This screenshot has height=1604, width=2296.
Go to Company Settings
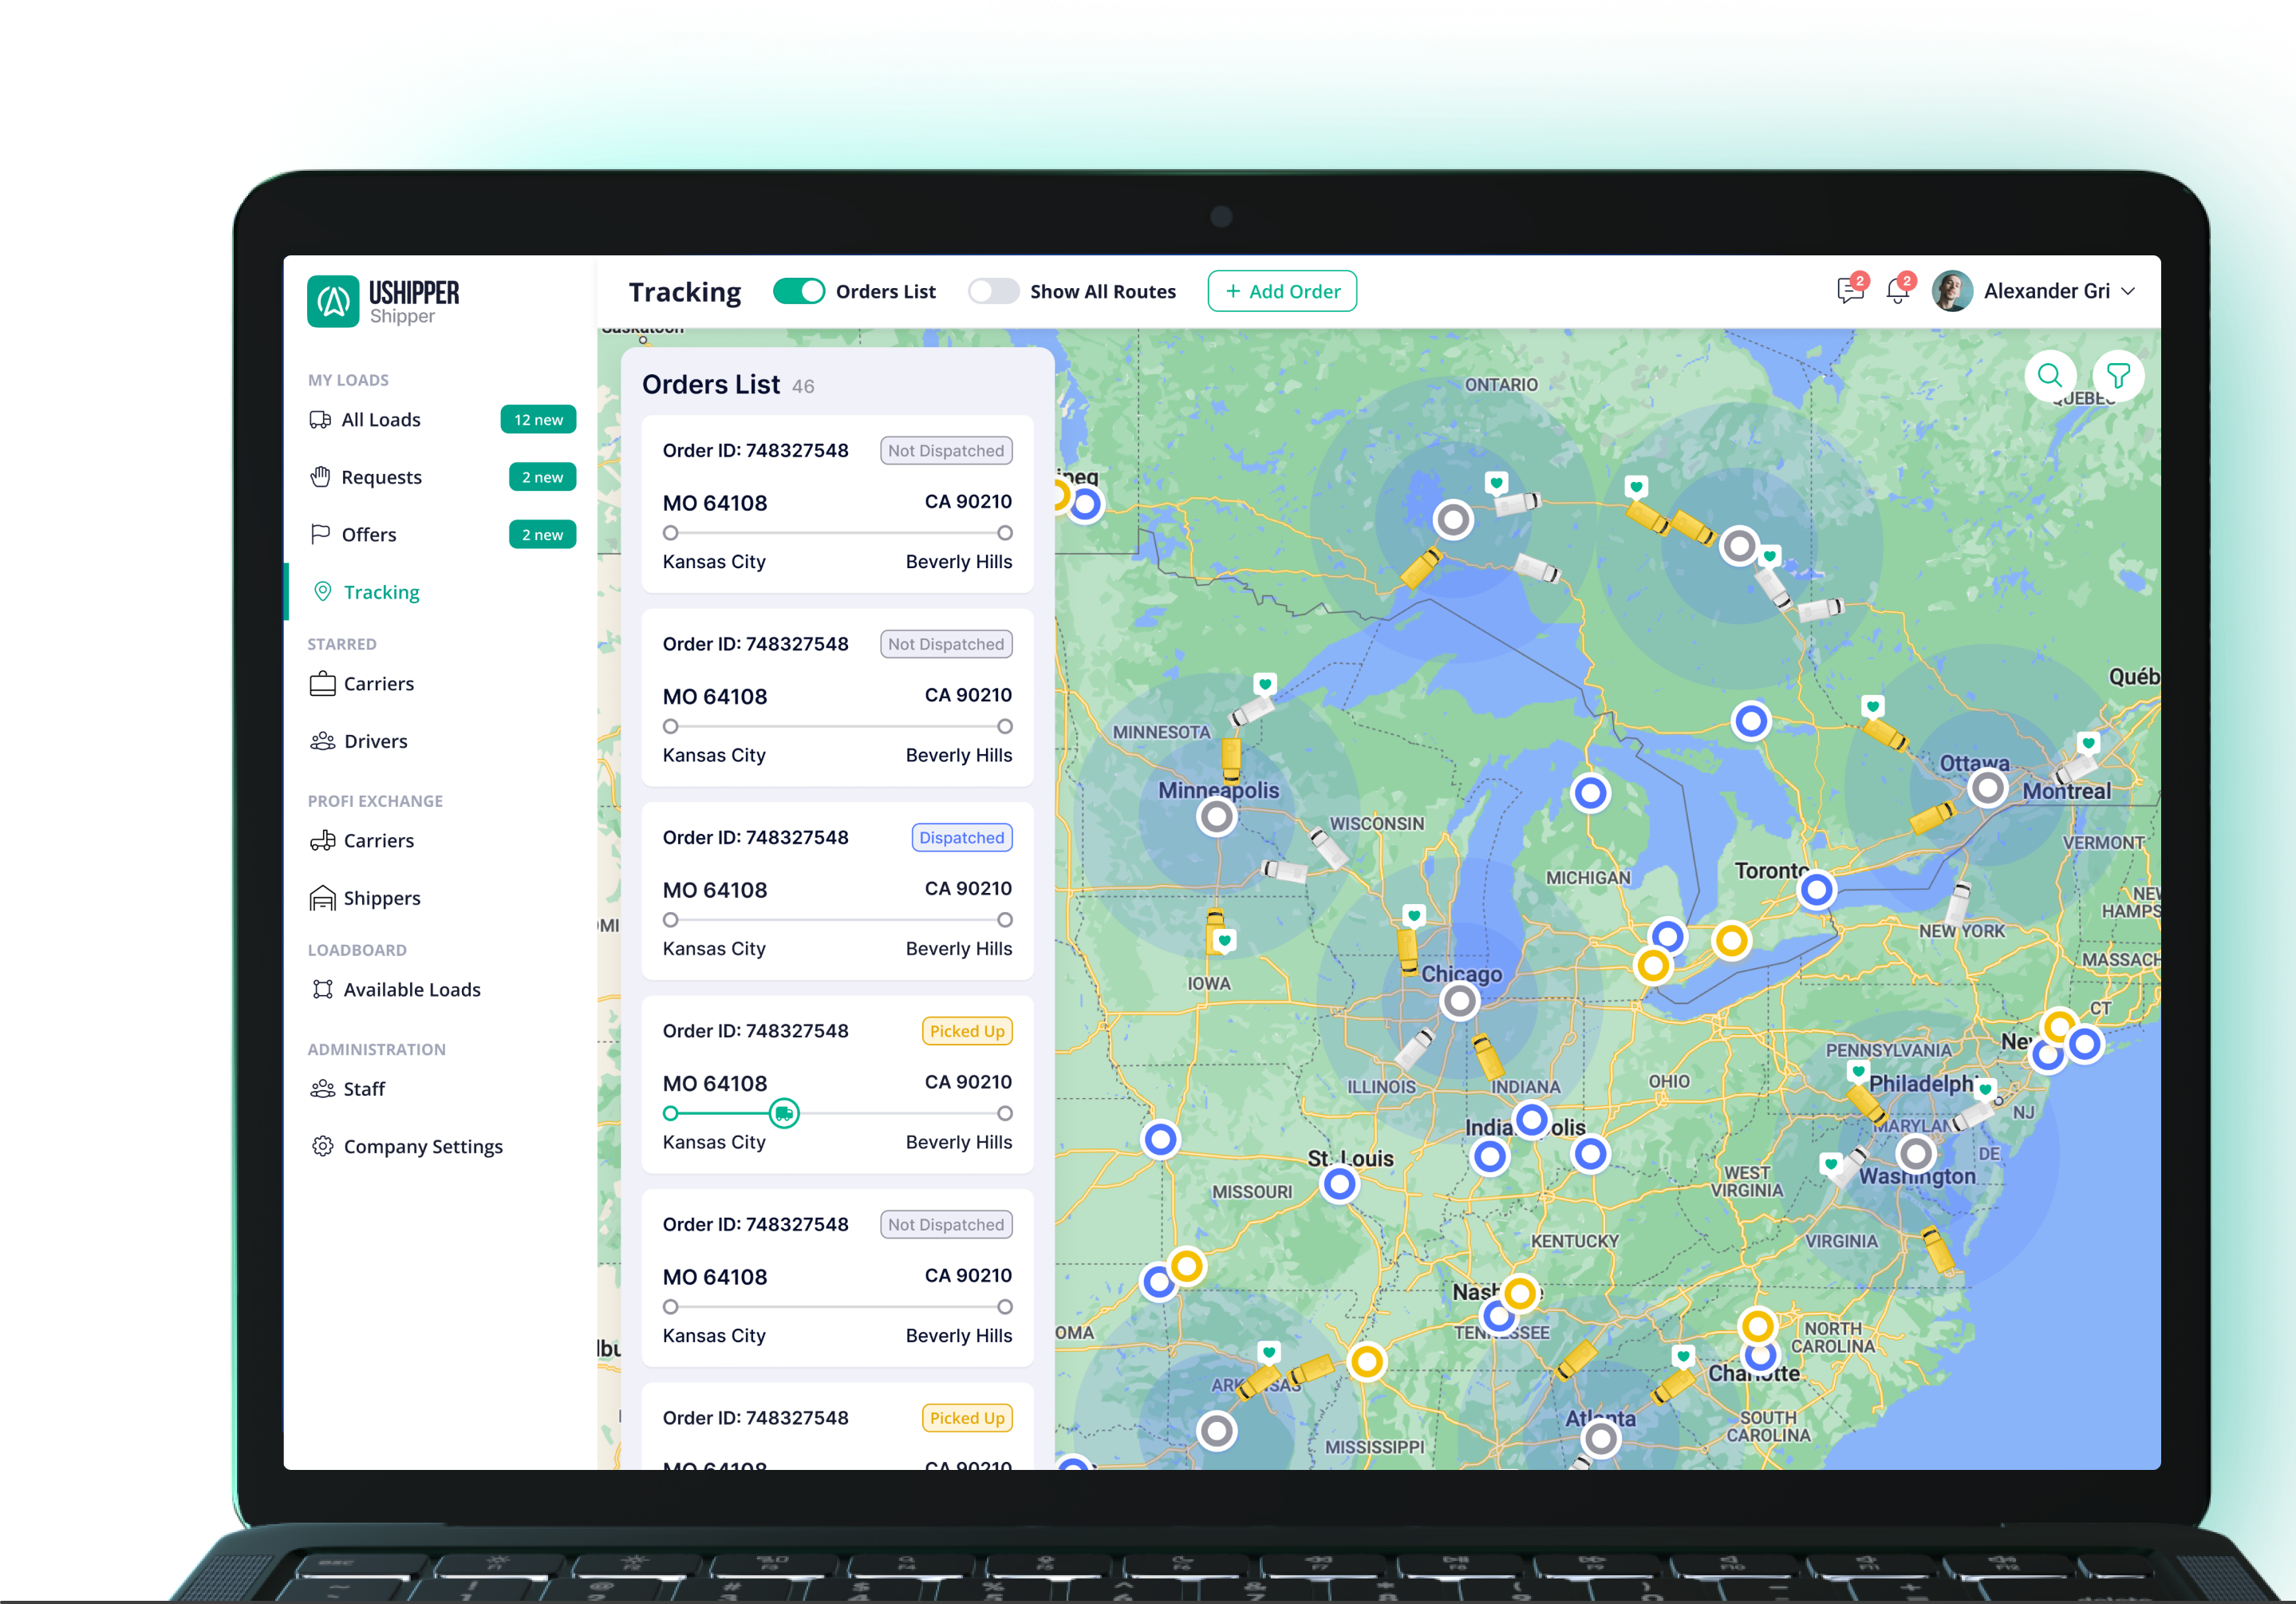pyautogui.click(x=422, y=1146)
